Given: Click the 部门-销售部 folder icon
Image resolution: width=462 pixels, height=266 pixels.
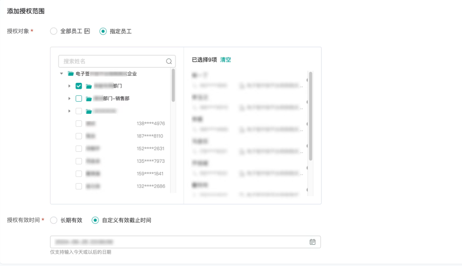Looking at the screenshot, I should click(x=89, y=99).
